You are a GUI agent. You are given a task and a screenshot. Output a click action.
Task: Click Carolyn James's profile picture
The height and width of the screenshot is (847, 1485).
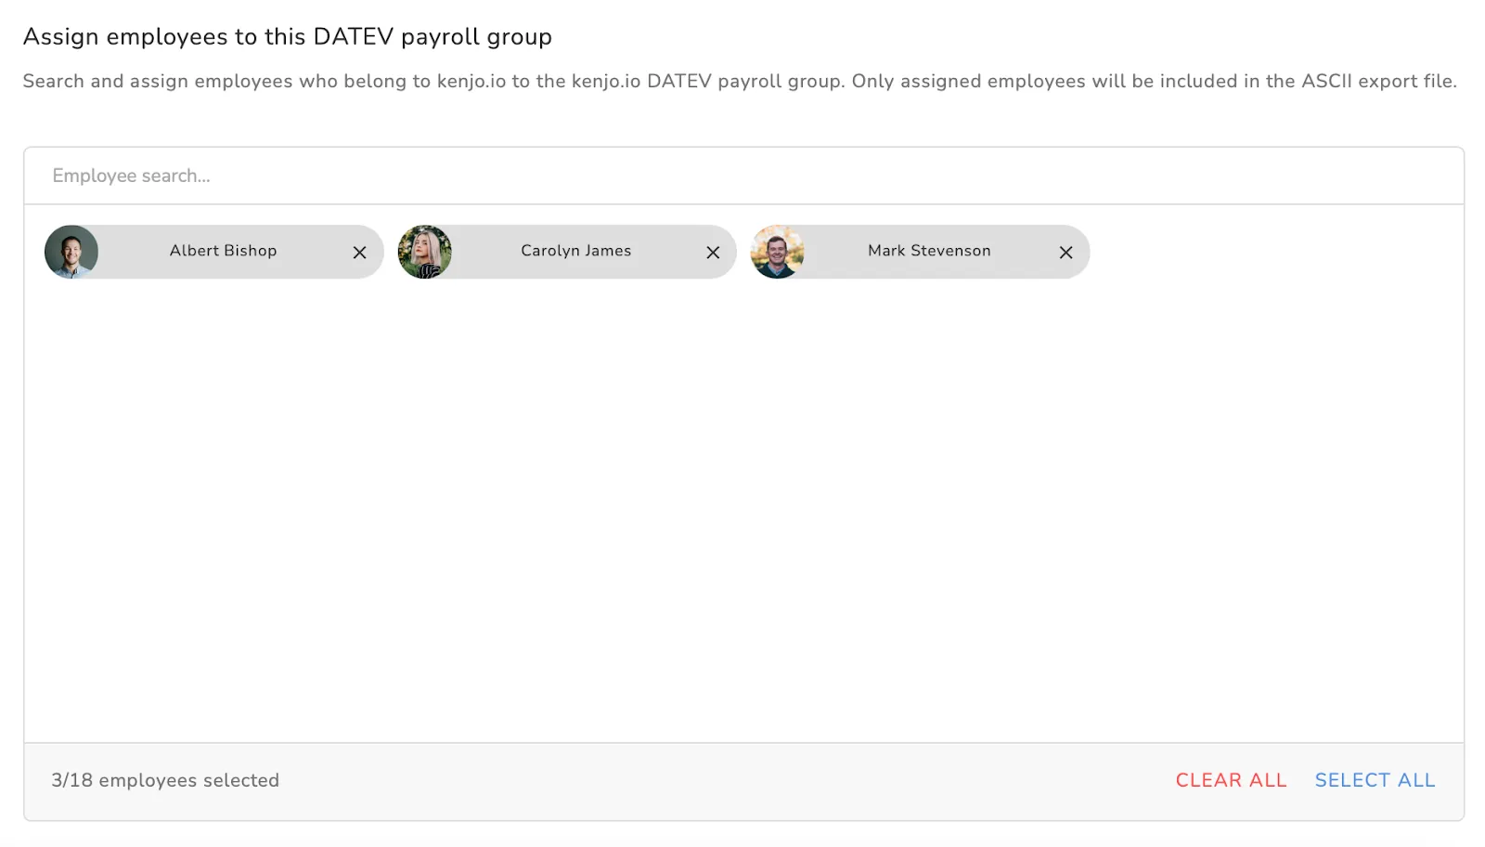click(426, 252)
